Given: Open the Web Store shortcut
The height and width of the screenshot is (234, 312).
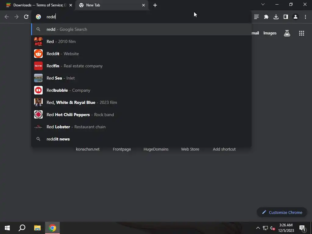Looking at the screenshot, I should click(190, 149).
